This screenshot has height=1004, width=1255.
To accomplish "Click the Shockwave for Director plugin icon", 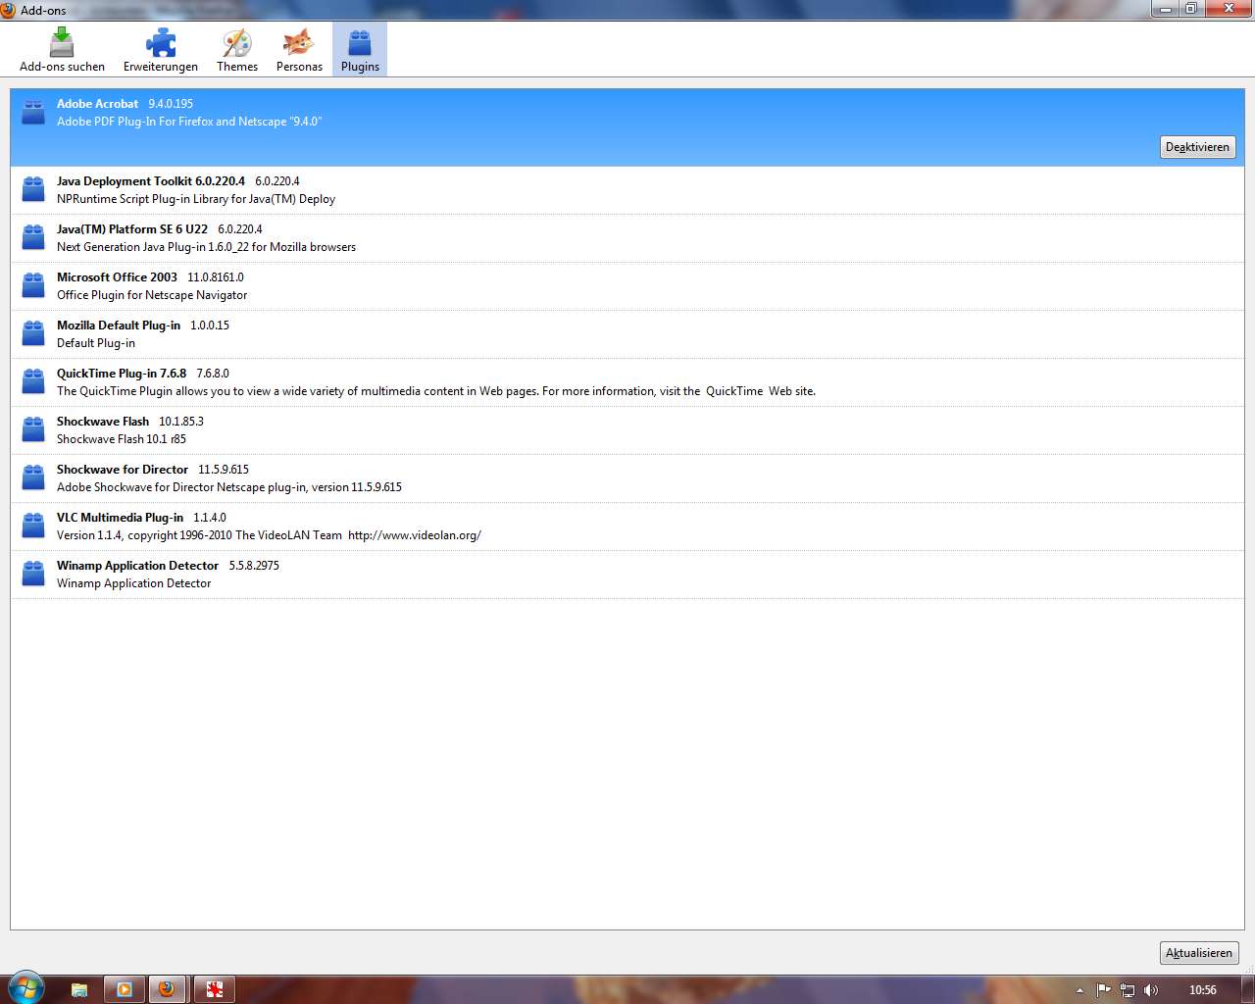I will point(33,477).
